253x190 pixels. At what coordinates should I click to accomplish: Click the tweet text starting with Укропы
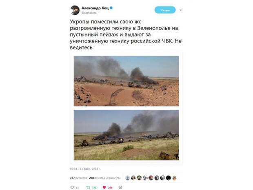tap(126, 34)
